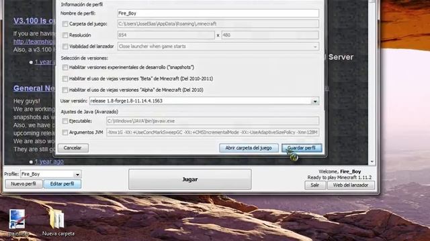This screenshot has width=430, height=241.
Task: Open the General News headline link
Action: pos(34,88)
